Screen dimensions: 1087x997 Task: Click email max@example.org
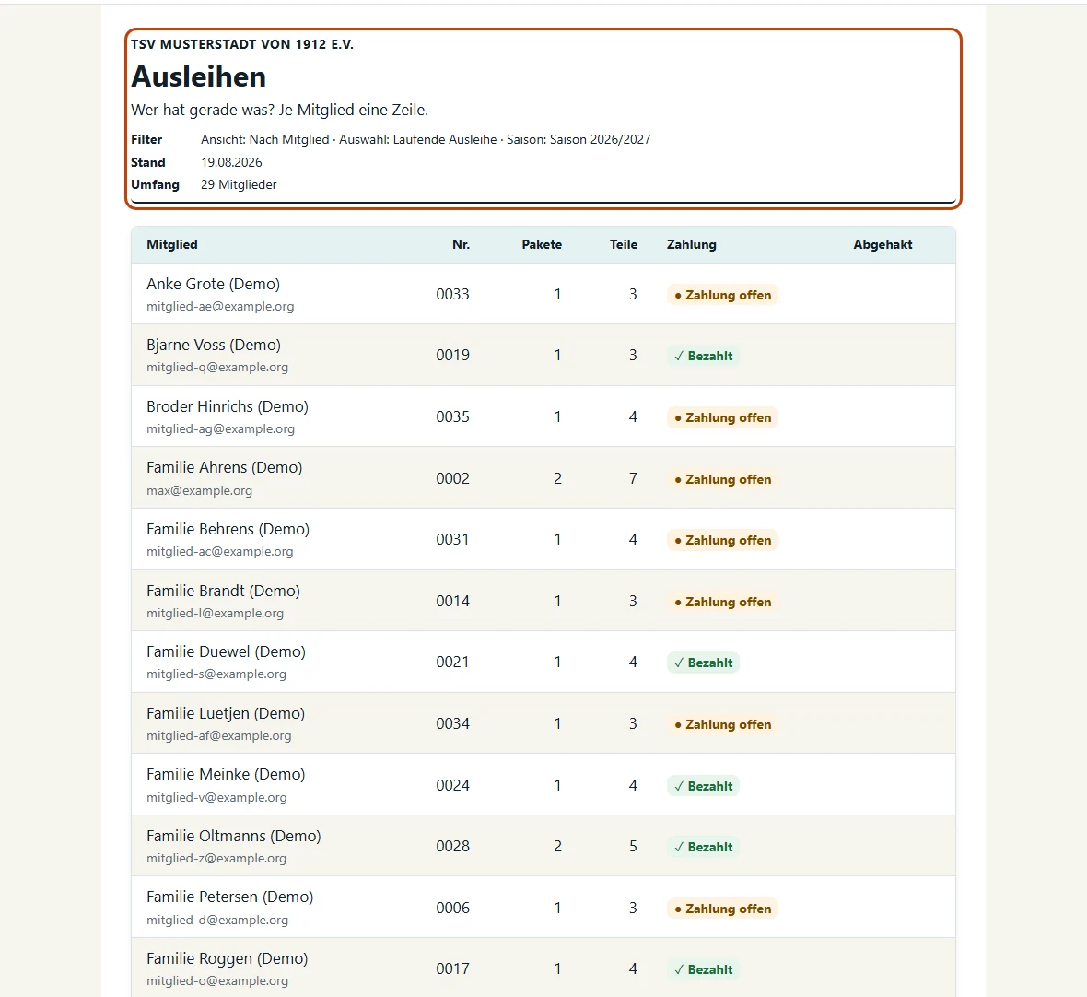(x=199, y=490)
